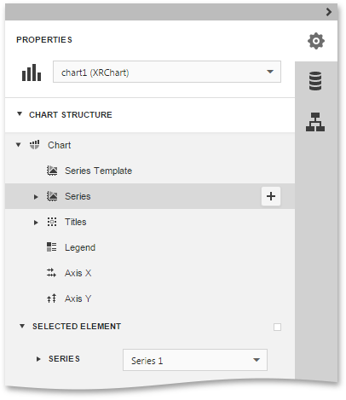The width and height of the screenshot is (346, 400).
Task: Click the Legend icon in the tree
Action: pyautogui.click(x=52, y=247)
